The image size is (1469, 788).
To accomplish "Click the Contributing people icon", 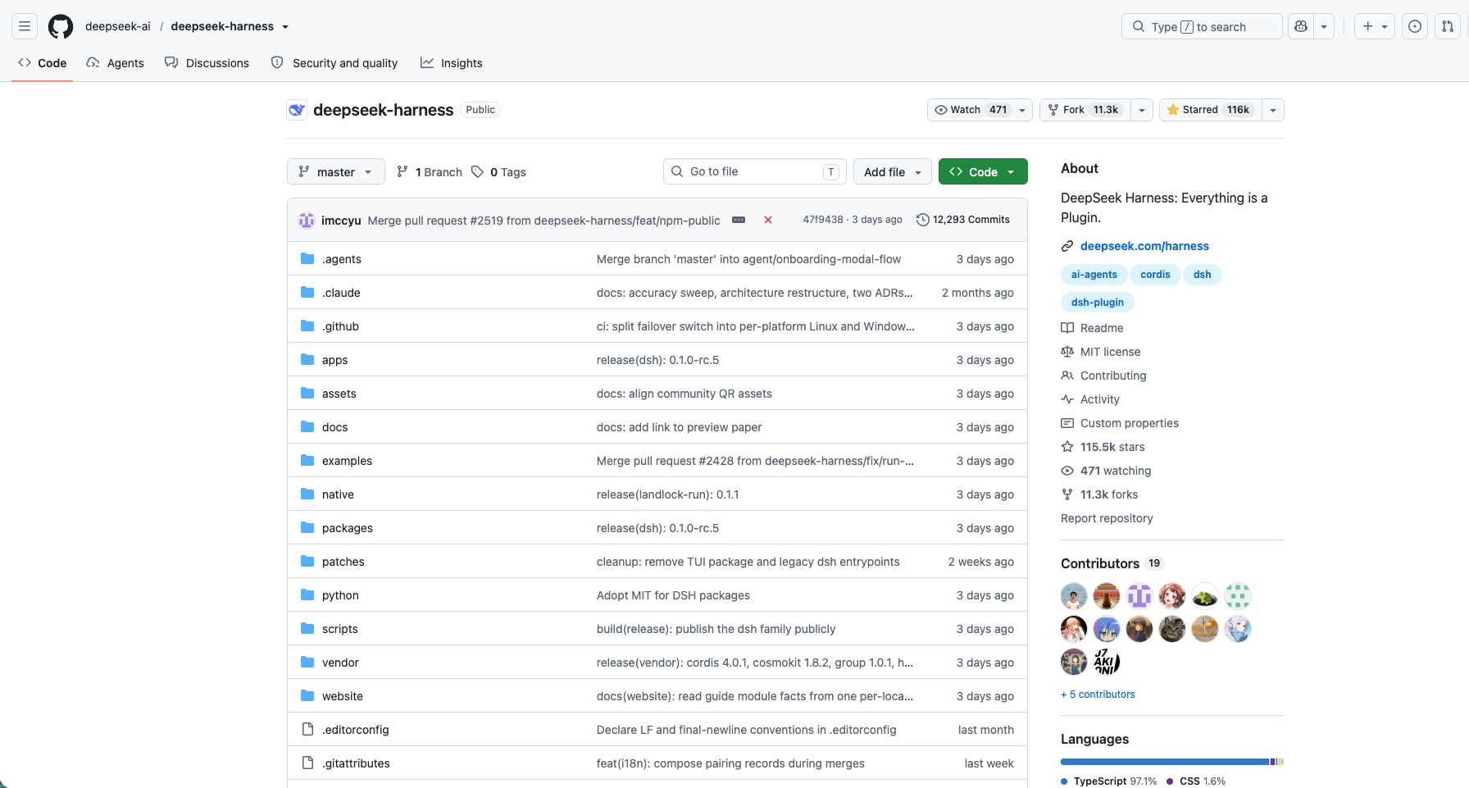I will coord(1067,376).
